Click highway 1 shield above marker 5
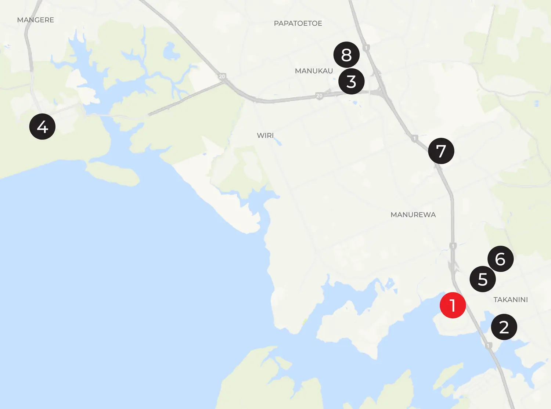The image size is (551, 409). (453, 246)
